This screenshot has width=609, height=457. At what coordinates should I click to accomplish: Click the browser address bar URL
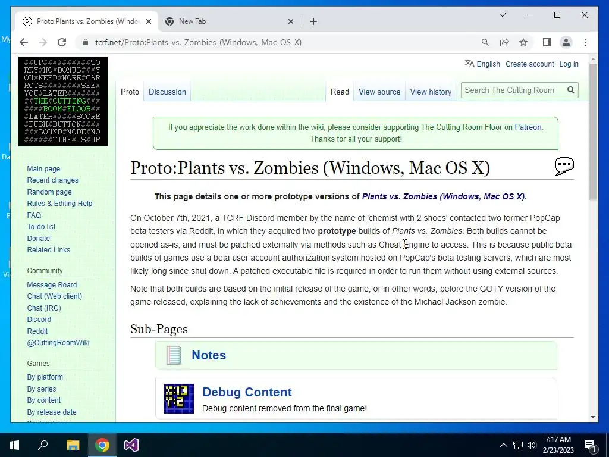pos(198,42)
